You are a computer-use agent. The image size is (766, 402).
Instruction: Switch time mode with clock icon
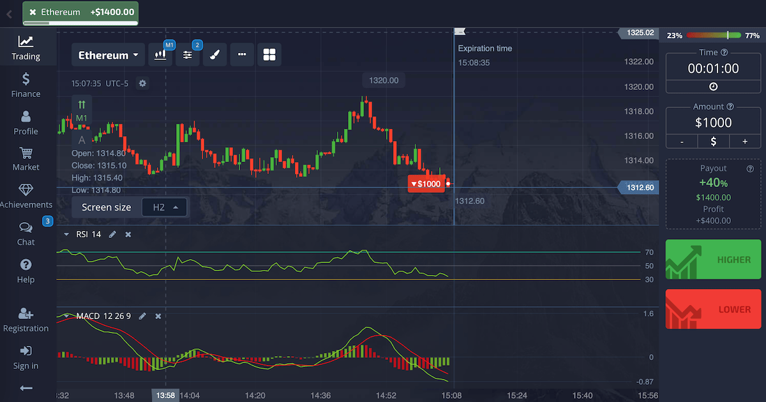(x=713, y=86)
